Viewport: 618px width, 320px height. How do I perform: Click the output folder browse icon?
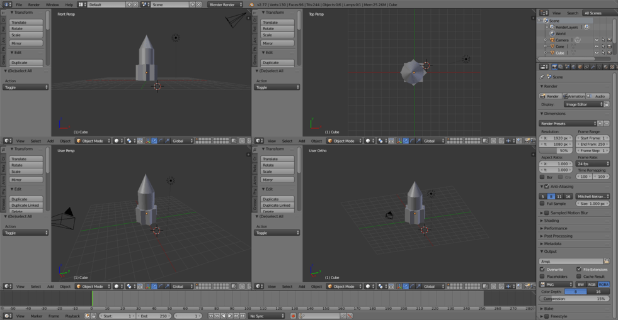pyautogui.click(x=607, y=261)
